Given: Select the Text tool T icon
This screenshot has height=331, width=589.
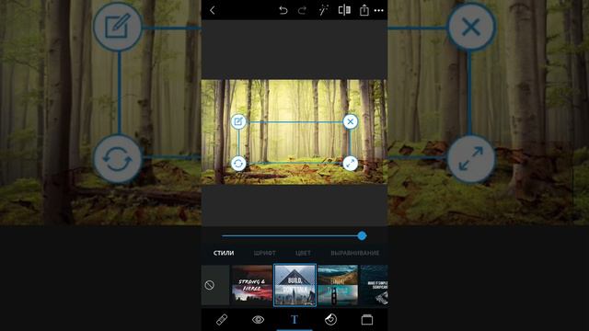Looking at the screenshot, I should point(294,320).
